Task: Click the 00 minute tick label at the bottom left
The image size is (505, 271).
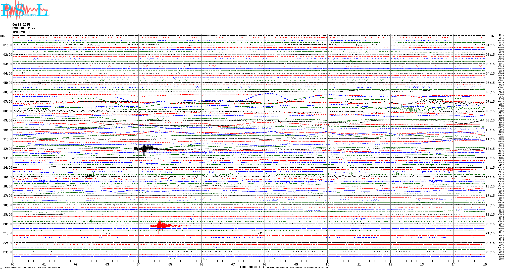Action: coord(13,264)
